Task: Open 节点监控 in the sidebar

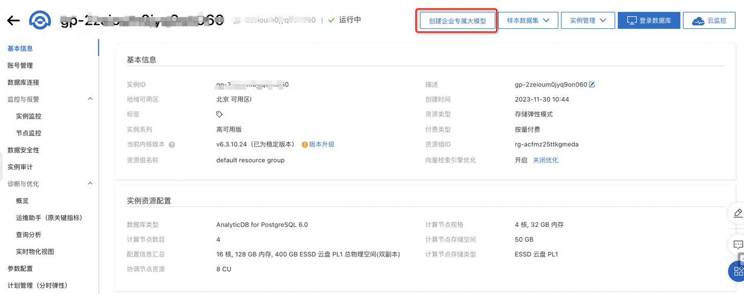Action: pos(28,133)
